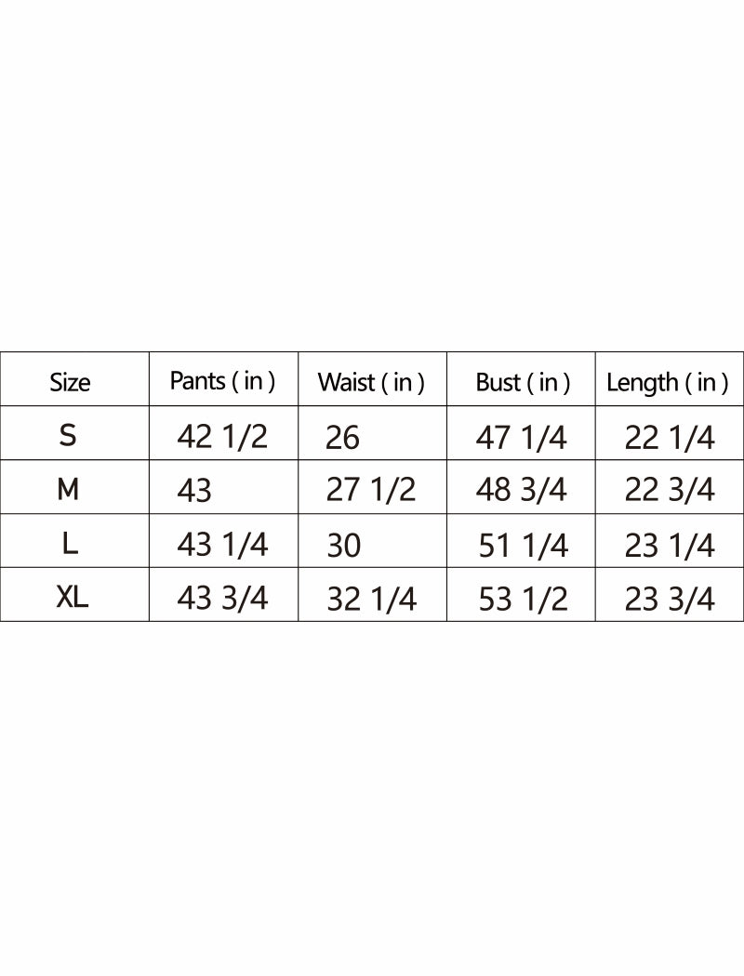This screenshot has height=976, width=744.
Task: Click bust value 47 1/4
Action: (522, 437)
